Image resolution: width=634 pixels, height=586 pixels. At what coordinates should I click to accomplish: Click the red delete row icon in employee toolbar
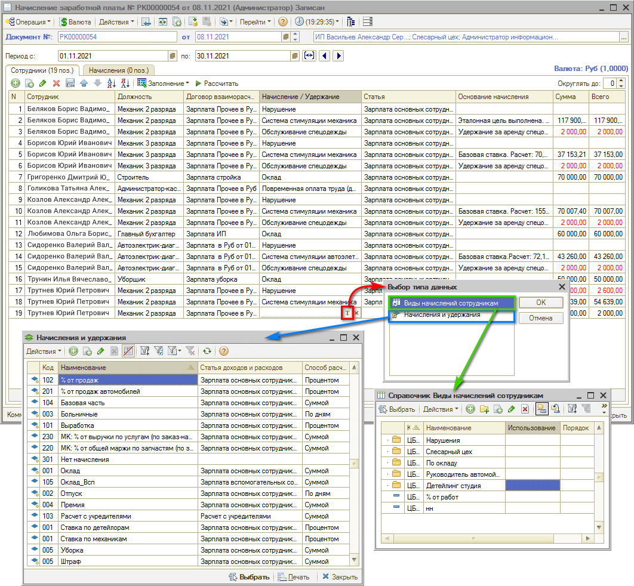57,84
